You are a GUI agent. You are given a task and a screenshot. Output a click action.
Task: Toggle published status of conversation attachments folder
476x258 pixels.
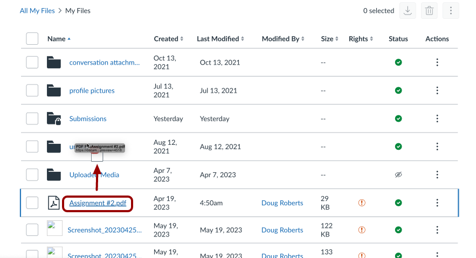[398, 62]
